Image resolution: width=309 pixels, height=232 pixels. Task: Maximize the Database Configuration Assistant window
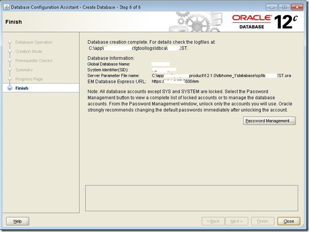click(x=284, y=7)
